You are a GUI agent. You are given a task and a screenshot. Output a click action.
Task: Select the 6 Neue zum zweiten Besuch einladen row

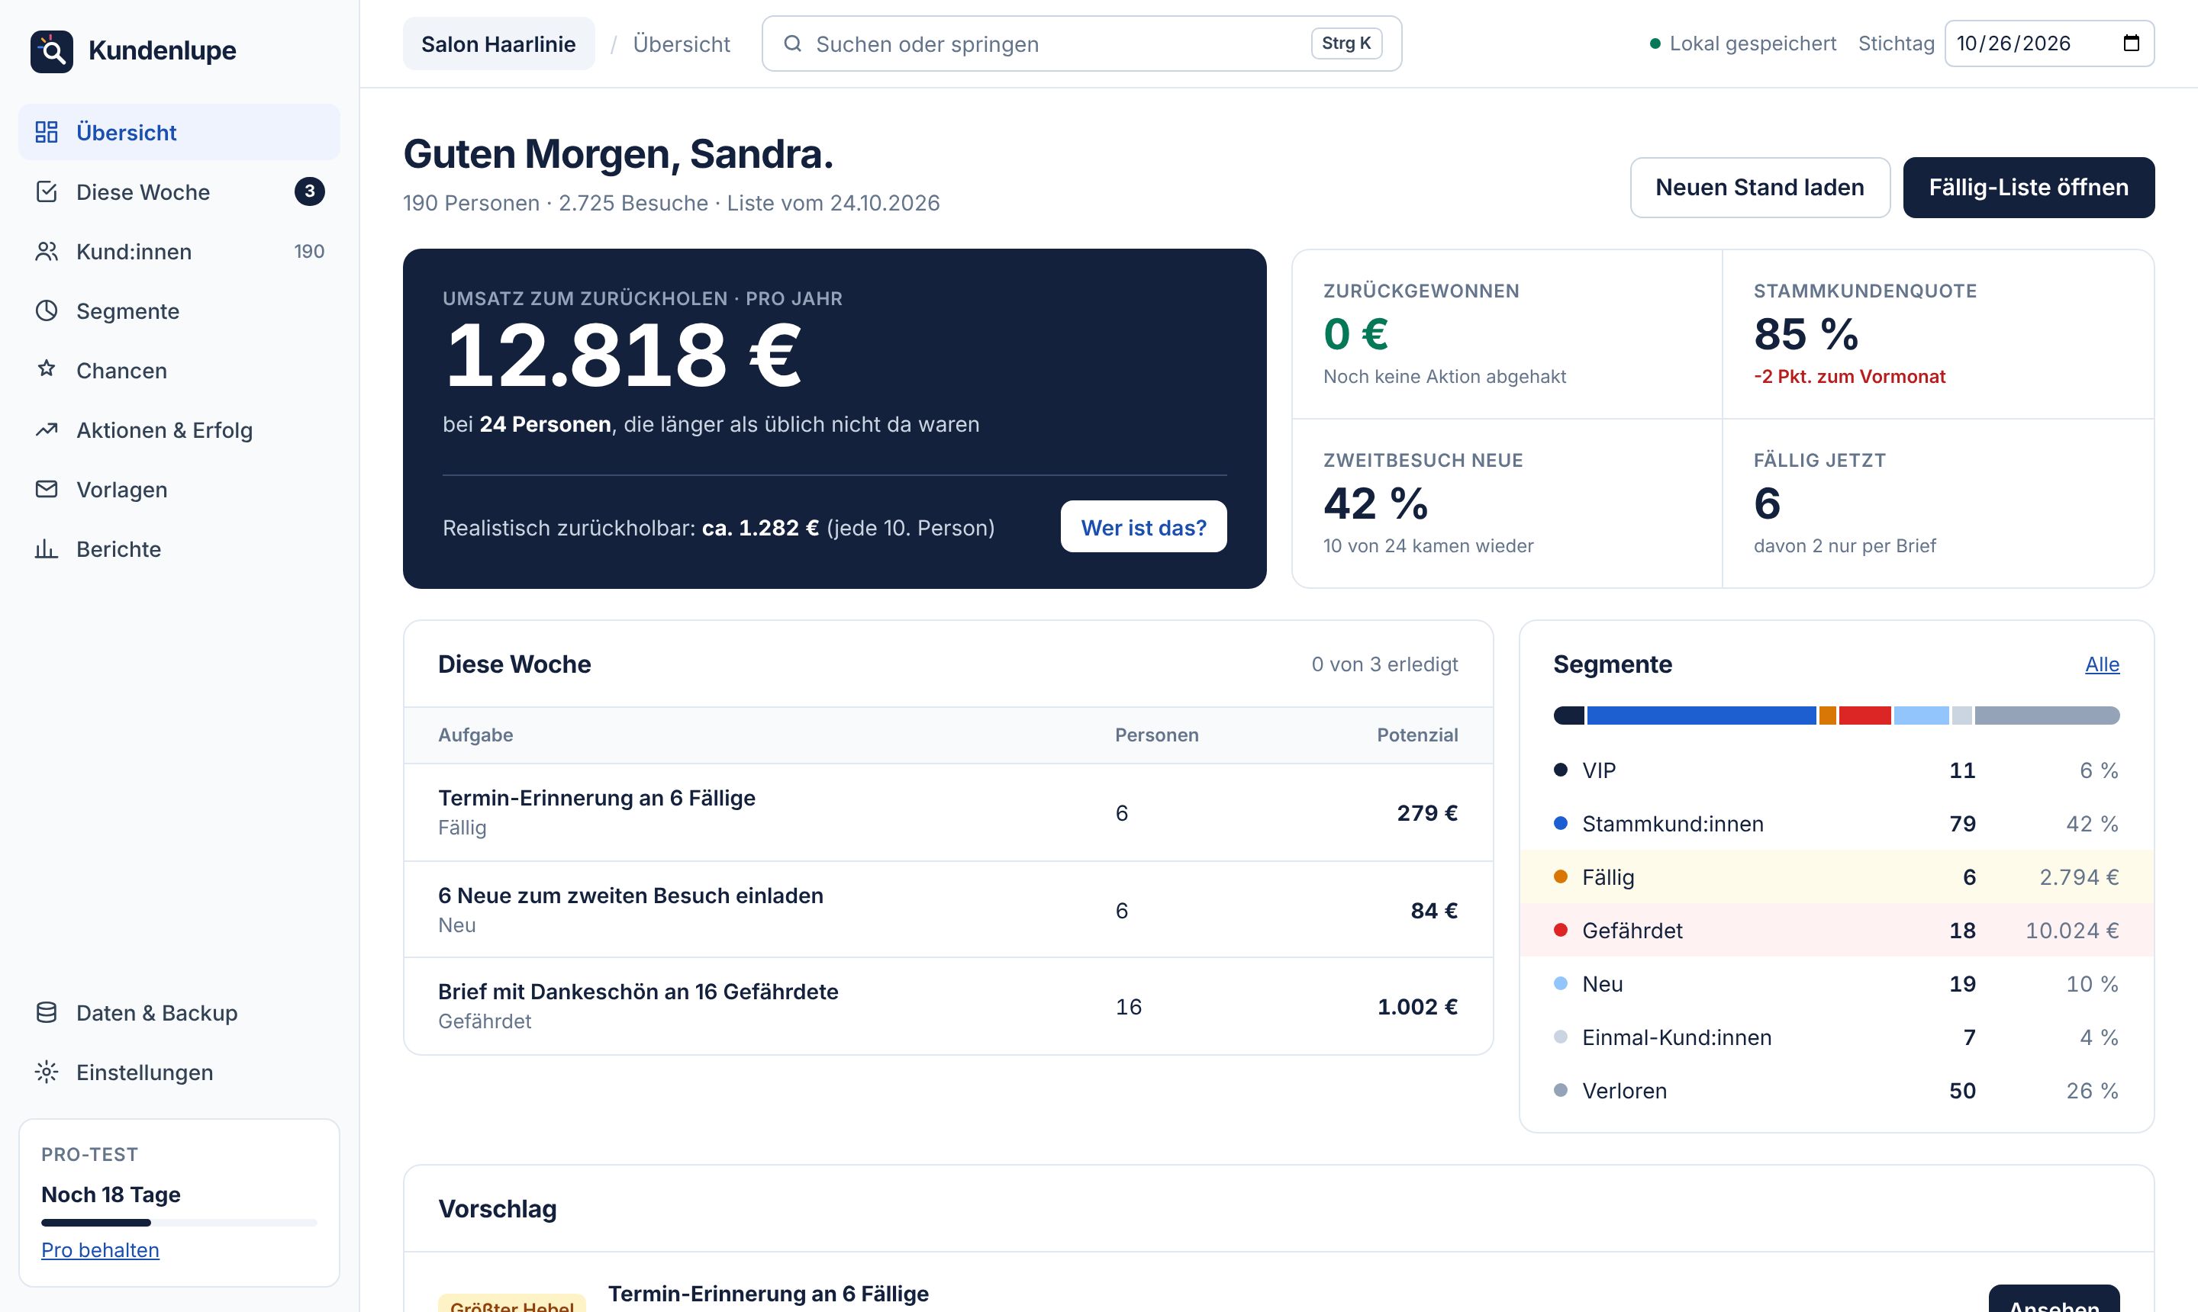[x=948, y=910]
